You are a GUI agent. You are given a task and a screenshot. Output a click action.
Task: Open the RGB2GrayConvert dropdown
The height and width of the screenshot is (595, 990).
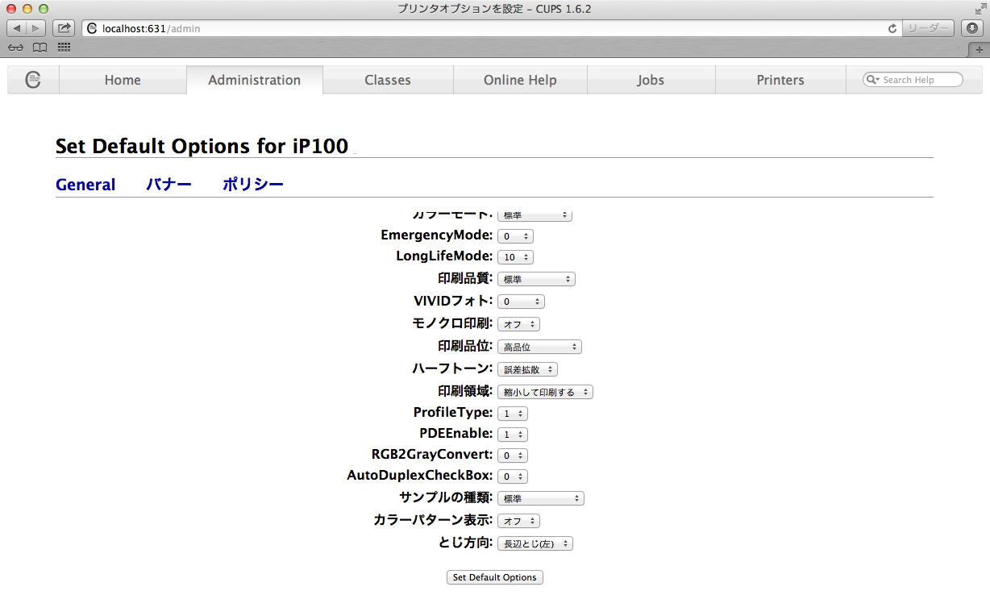[513, 455]
